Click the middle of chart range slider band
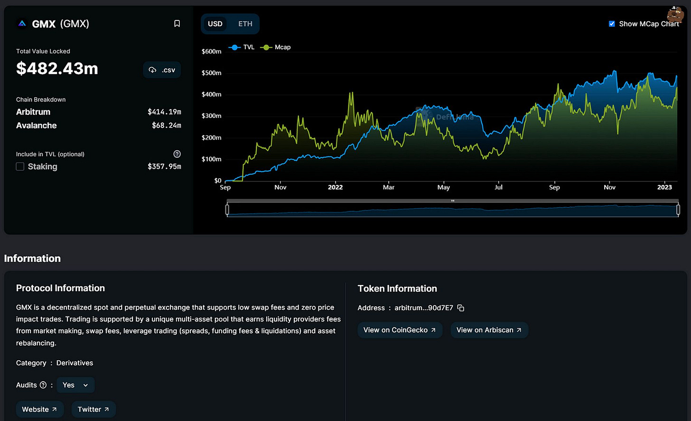This screenshot has width=691, height=421. pos(453,210)
